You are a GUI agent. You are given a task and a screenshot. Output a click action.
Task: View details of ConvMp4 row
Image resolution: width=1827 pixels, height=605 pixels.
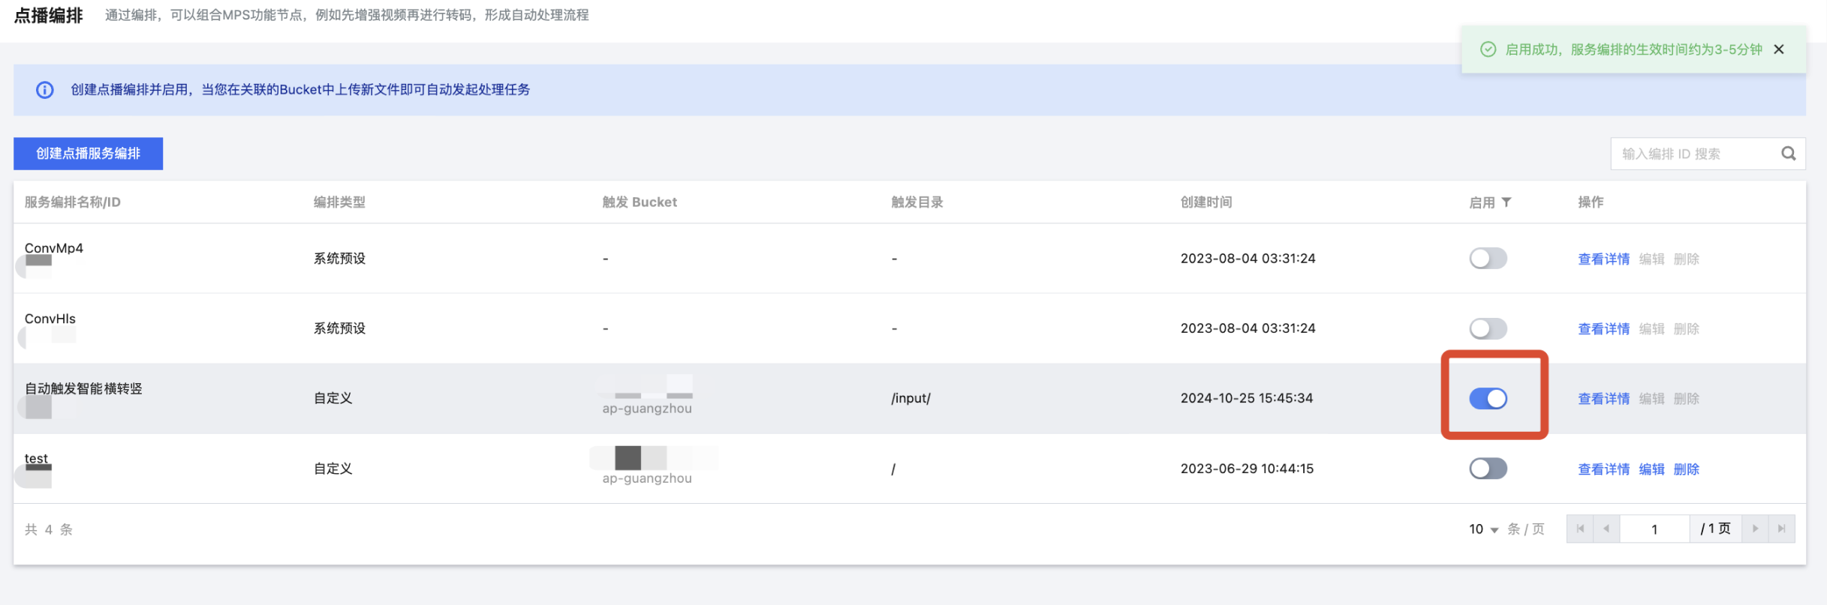coord(1603,259)
